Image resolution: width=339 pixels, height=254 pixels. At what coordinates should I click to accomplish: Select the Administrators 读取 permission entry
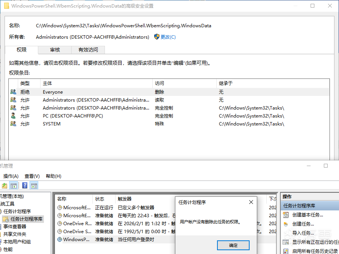[169, 100]
